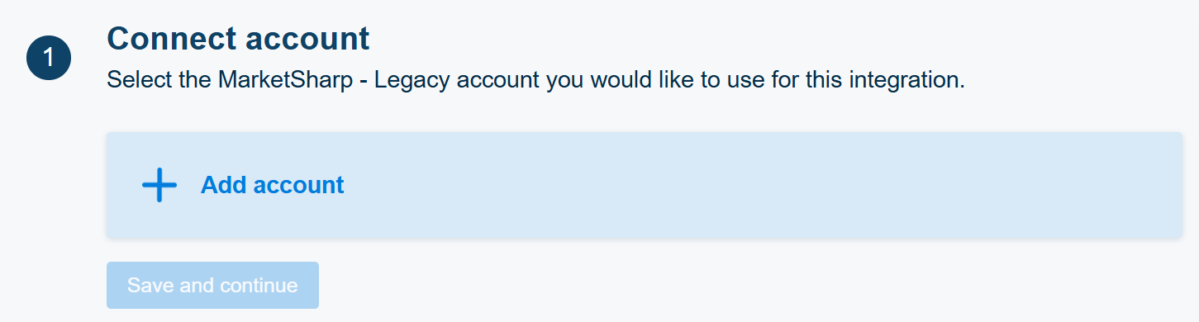1199x322 pixels.
Task: Select the number 1 step indicator
Action: pos(49,58)
